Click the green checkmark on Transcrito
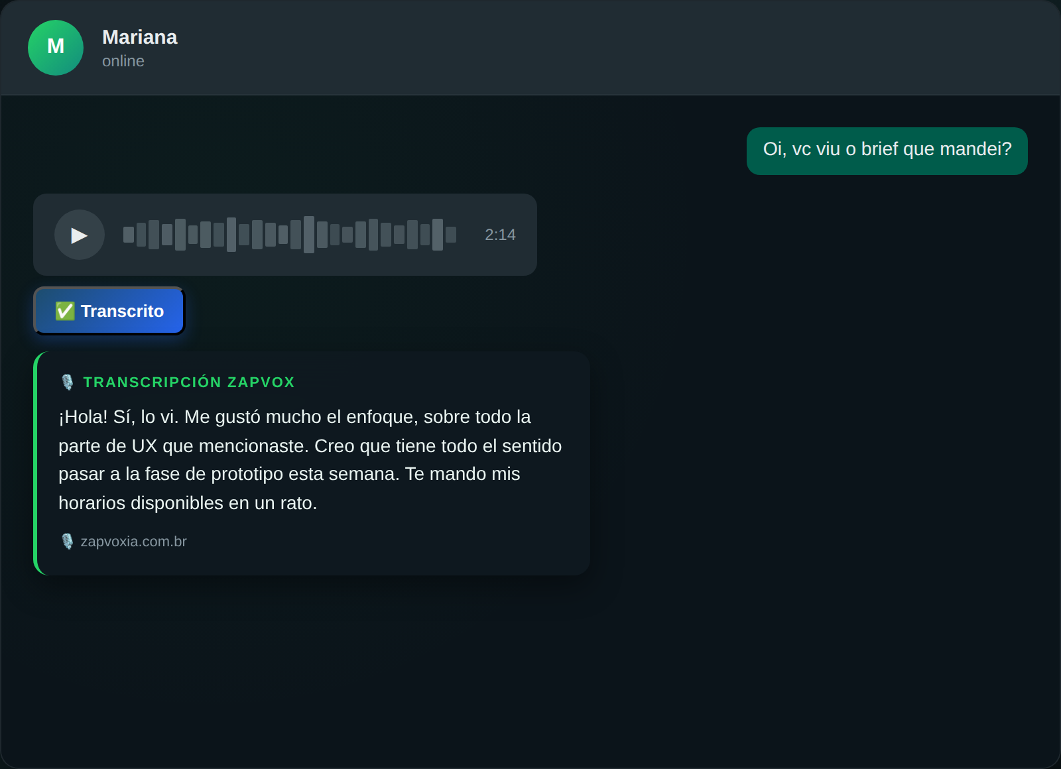 click(x=65, y=311)
